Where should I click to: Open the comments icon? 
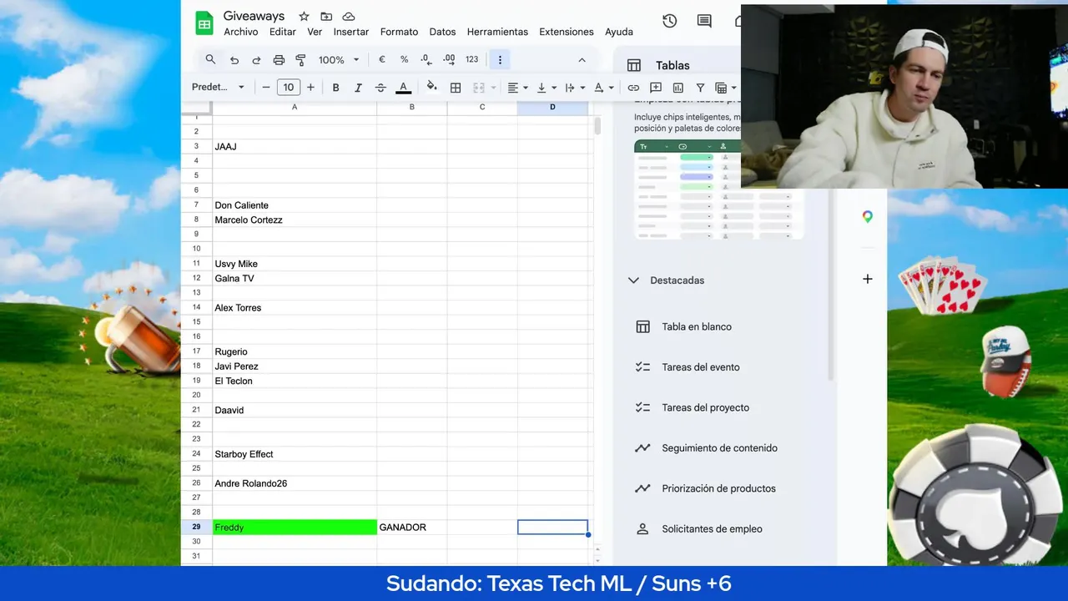point(704,22)
